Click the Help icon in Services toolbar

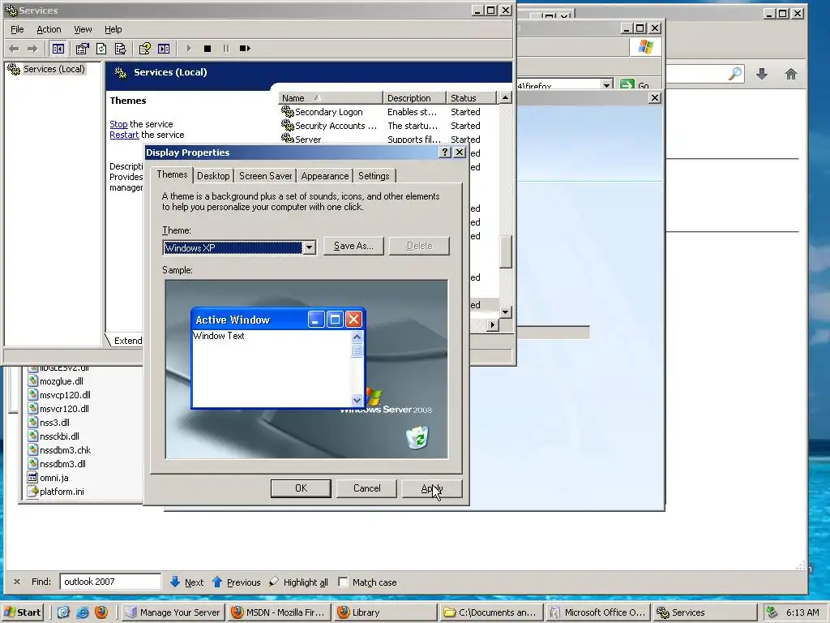point(144,49)
